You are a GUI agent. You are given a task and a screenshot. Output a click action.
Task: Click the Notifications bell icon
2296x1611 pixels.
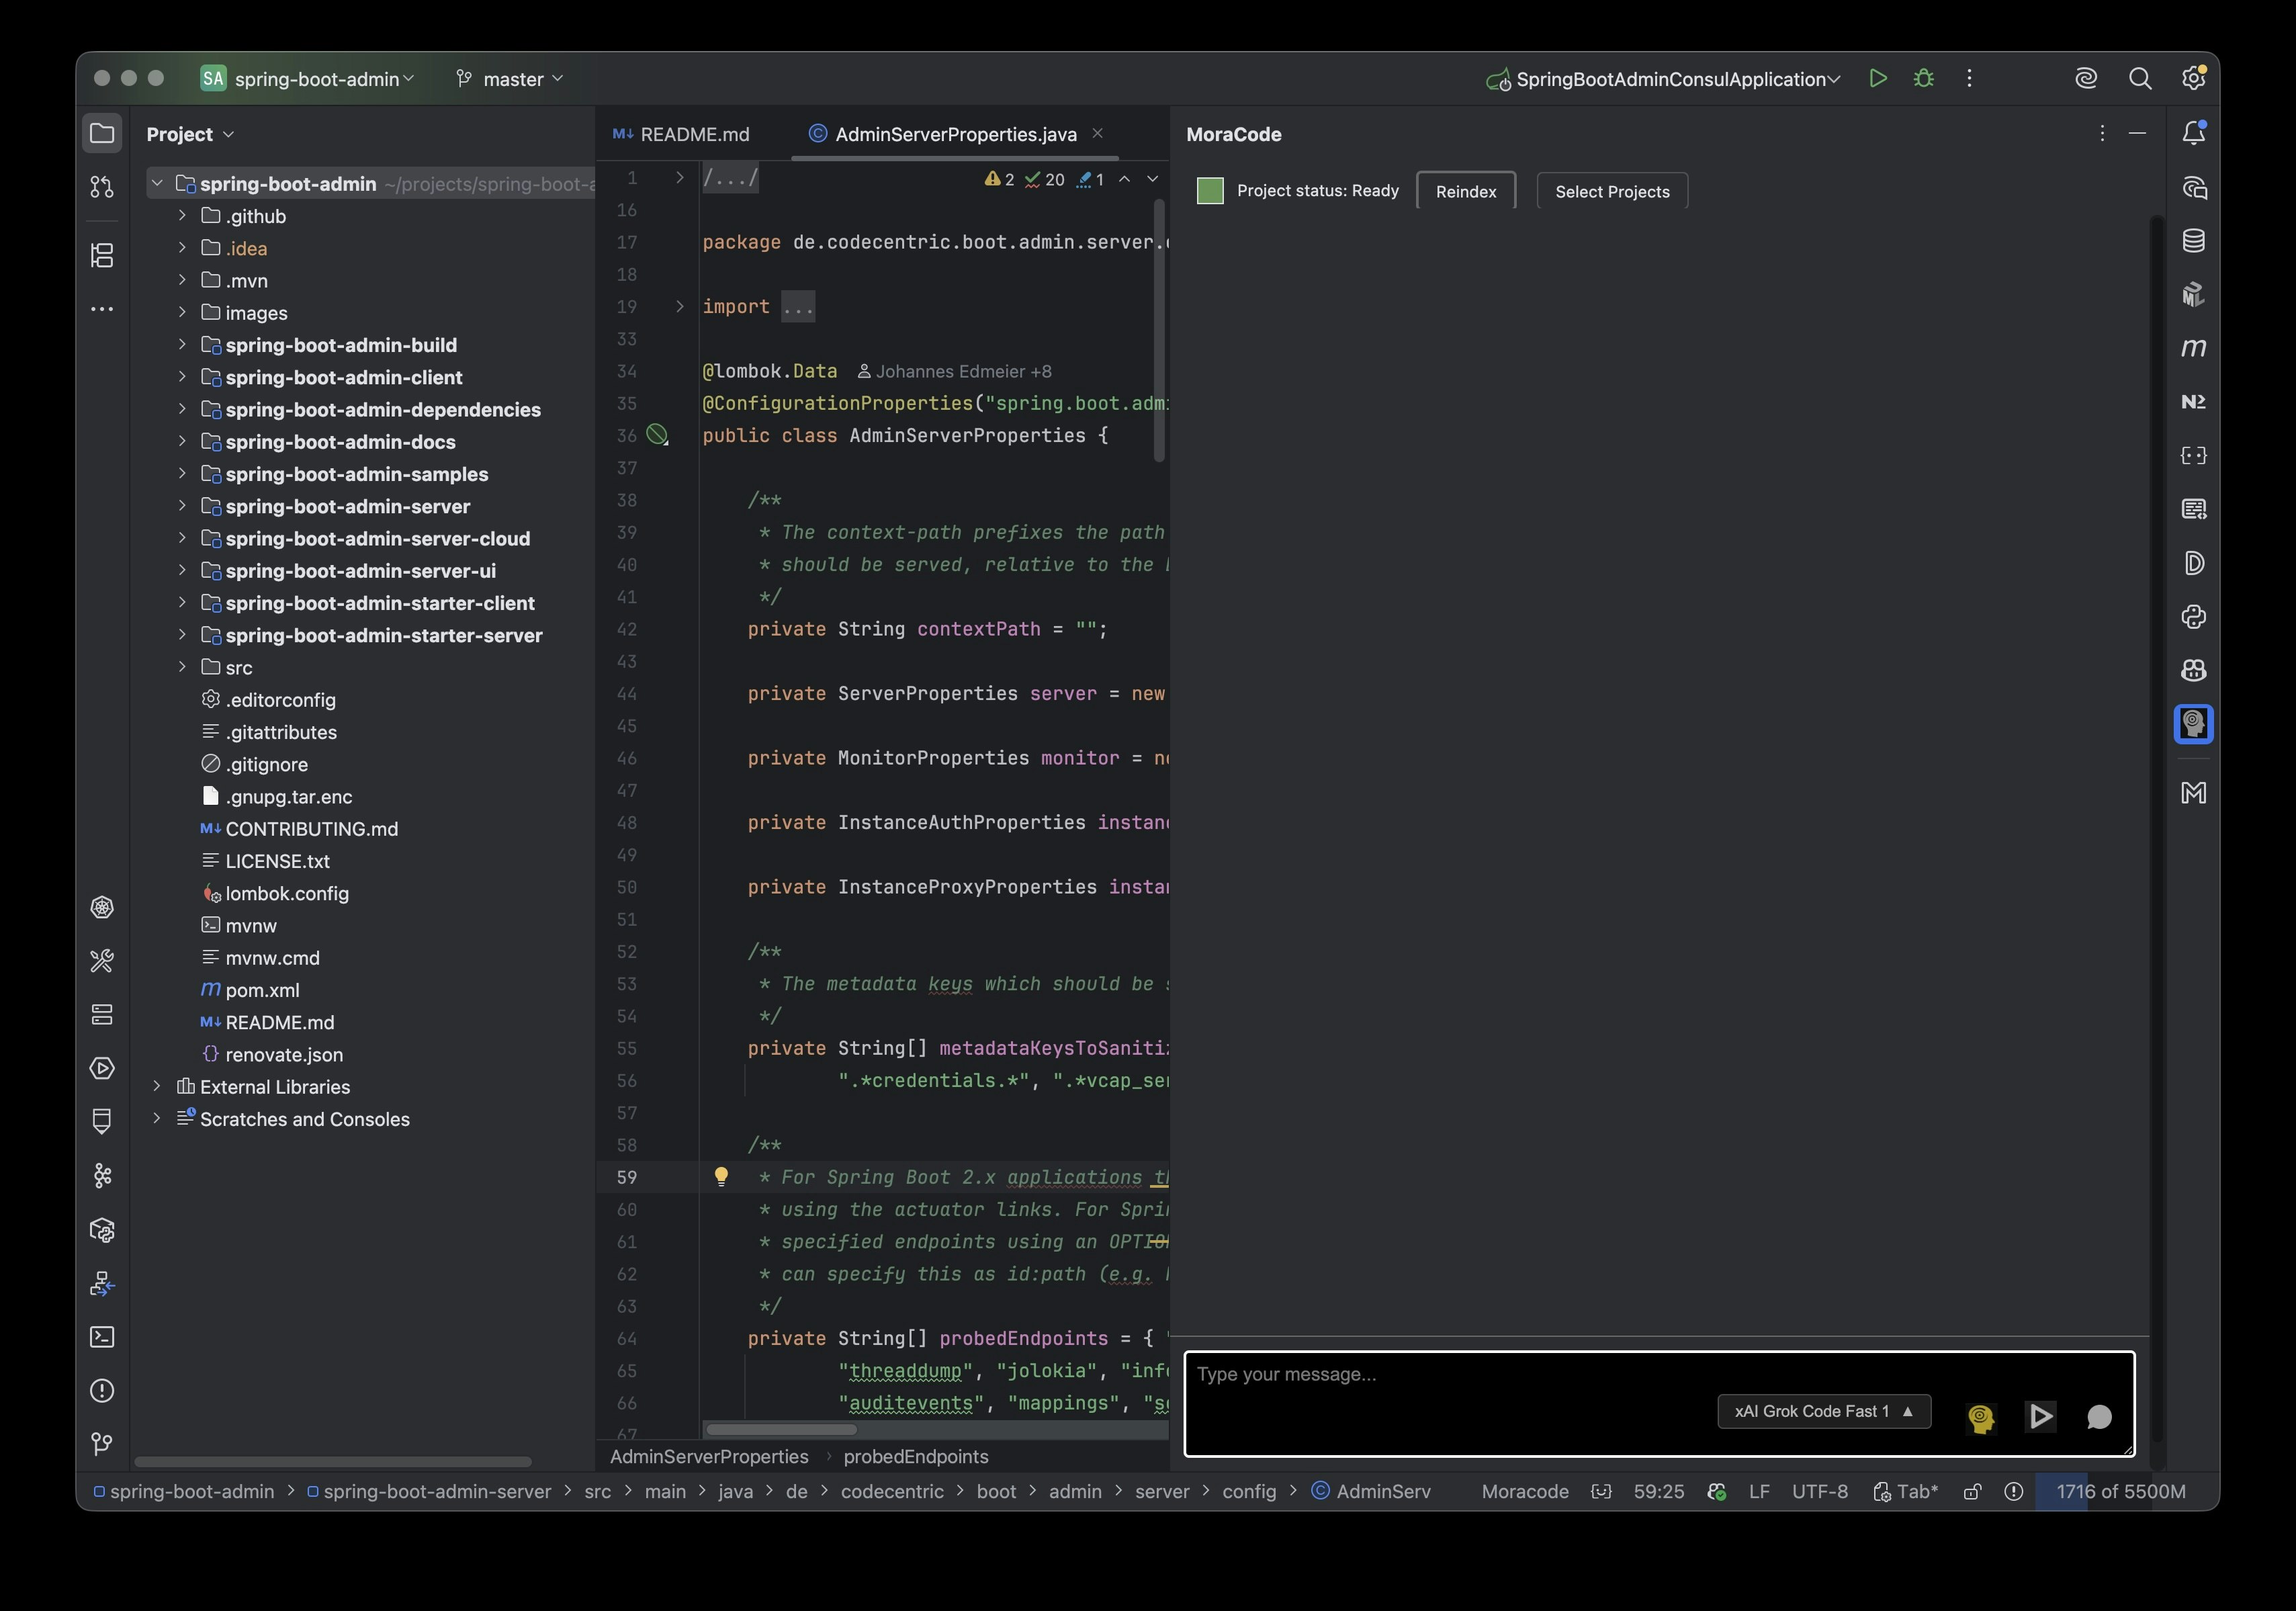click(x=2193, y=133)
